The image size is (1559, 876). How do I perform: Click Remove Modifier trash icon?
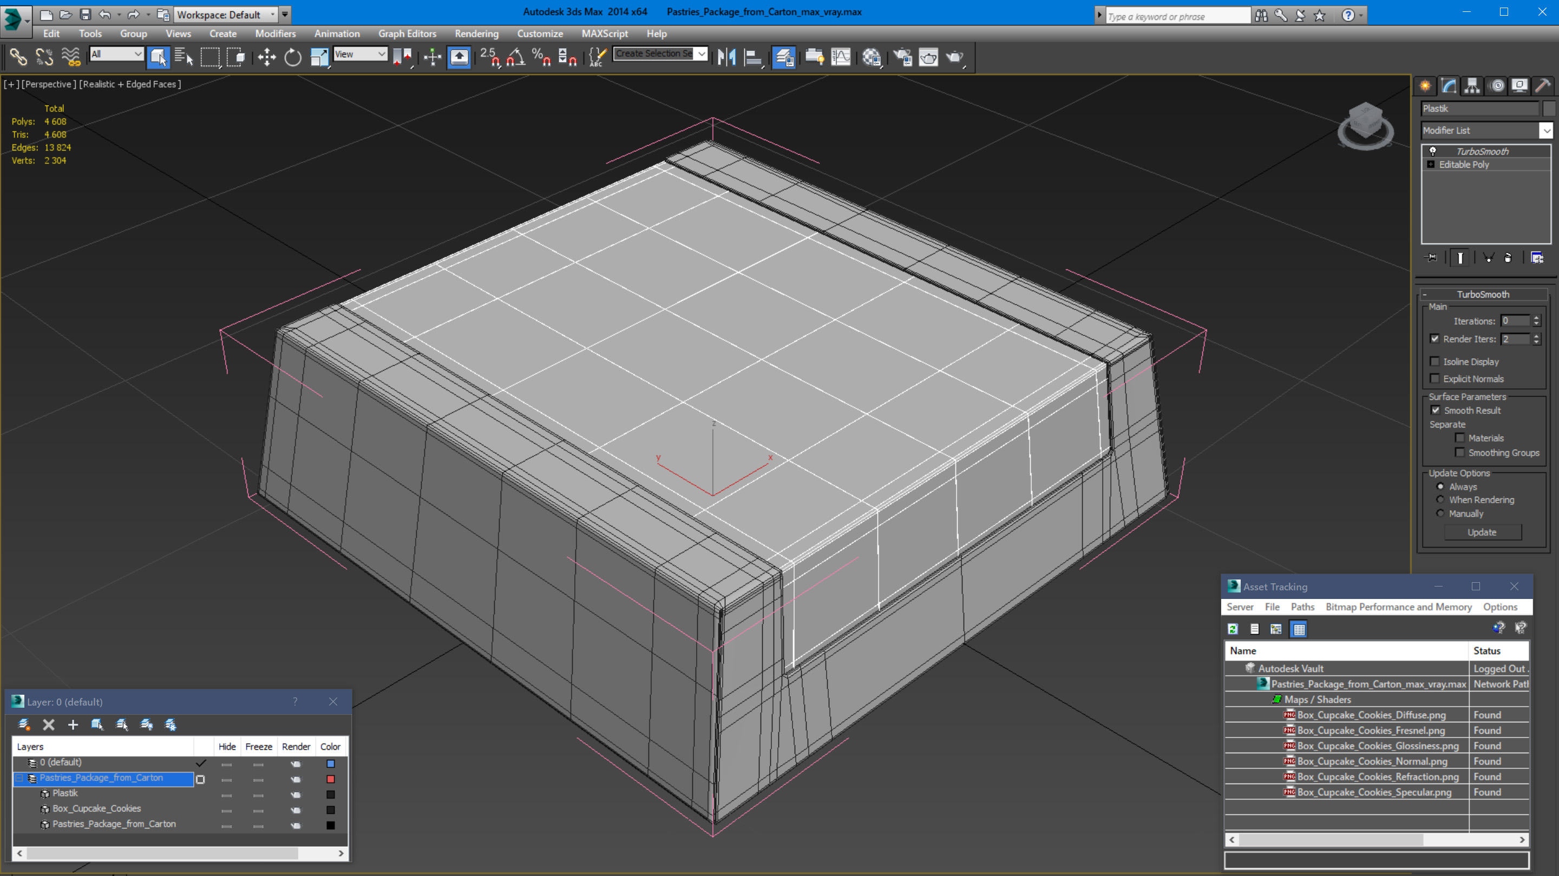pyautogui.click(x=1508, y=258)
